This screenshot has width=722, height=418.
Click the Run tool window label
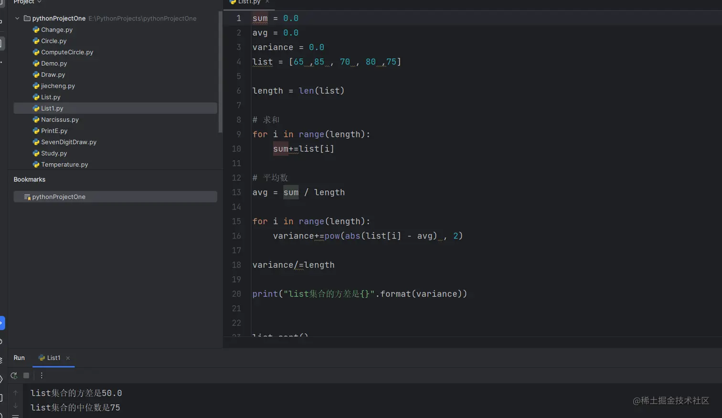(x=19, y=358)
